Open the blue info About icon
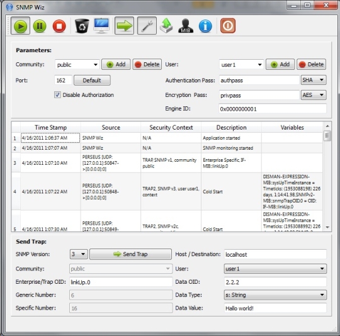Viewport: 340px width, 336px height. pyautogui.click(x=205, y=26)
